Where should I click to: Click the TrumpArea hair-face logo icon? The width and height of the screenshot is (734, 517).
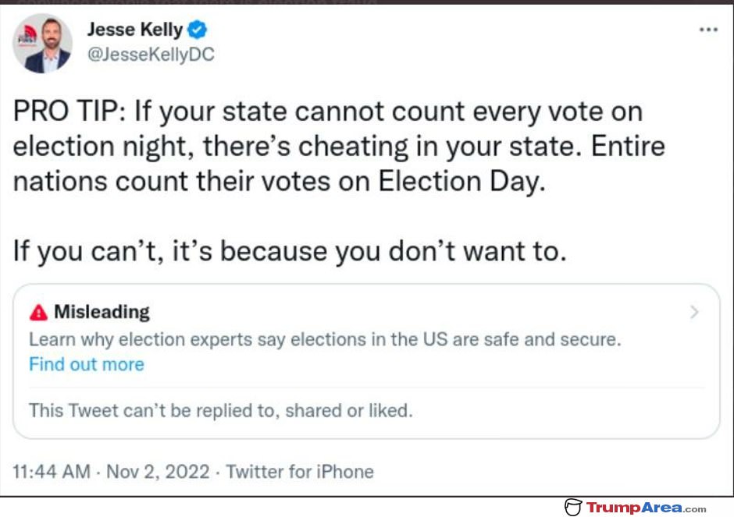[x=573, y=507]
